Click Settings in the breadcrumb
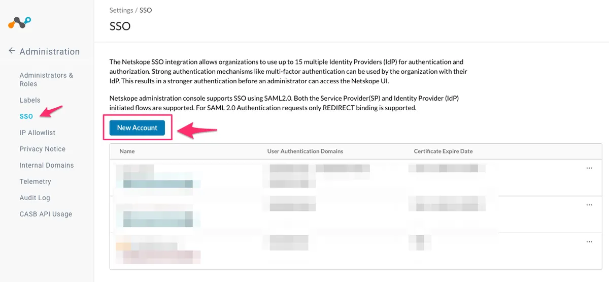 click(x=121, y=10)
